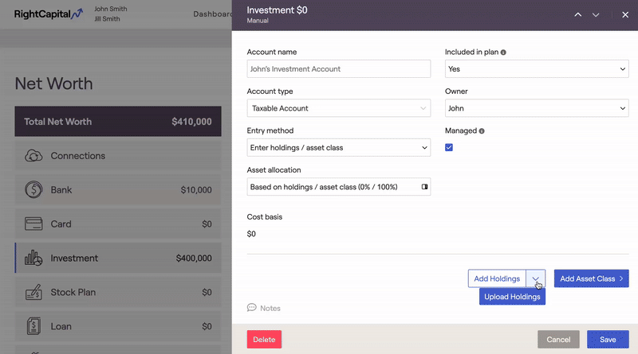This screenshot has height=354, width=638.
Task: Open the Included in plan dropdown
Action: 537,69
